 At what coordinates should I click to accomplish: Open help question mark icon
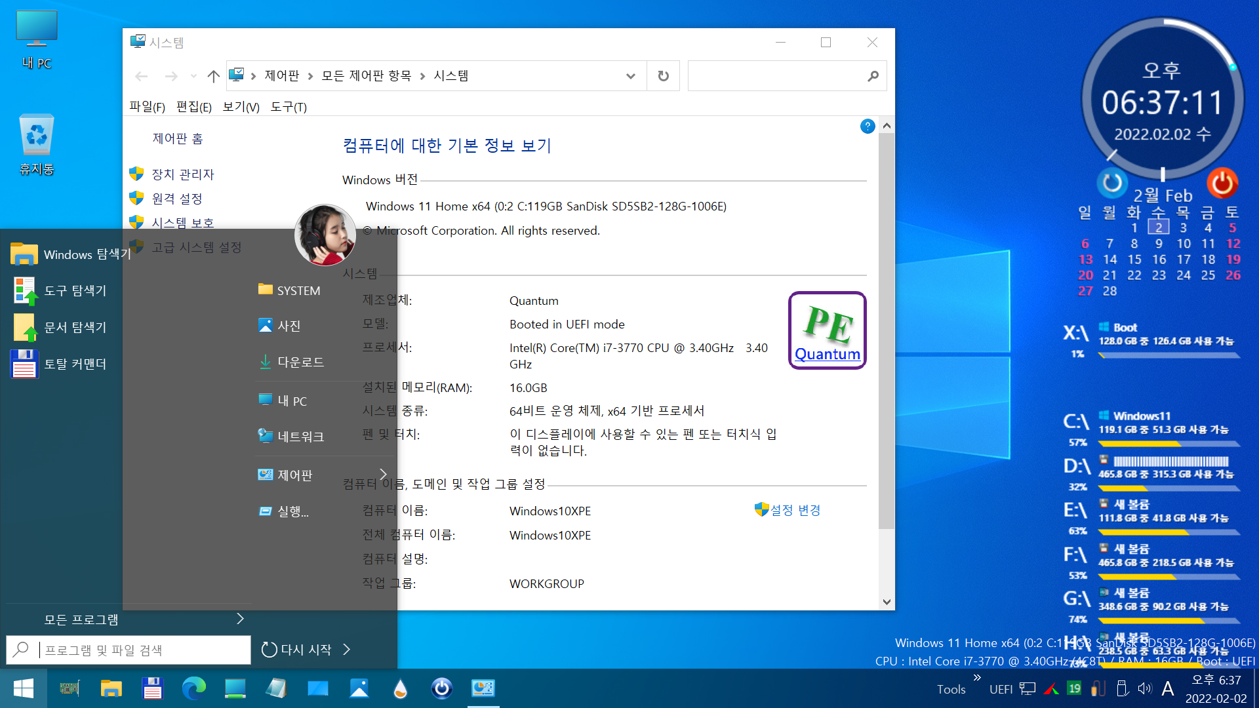coord(868,127)
